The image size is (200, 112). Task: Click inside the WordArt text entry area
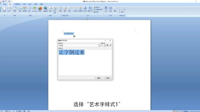[85, 63]
